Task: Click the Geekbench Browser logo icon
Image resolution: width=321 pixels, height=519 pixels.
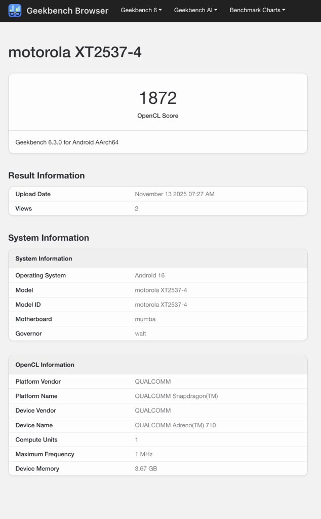Action: click(16, 11)
